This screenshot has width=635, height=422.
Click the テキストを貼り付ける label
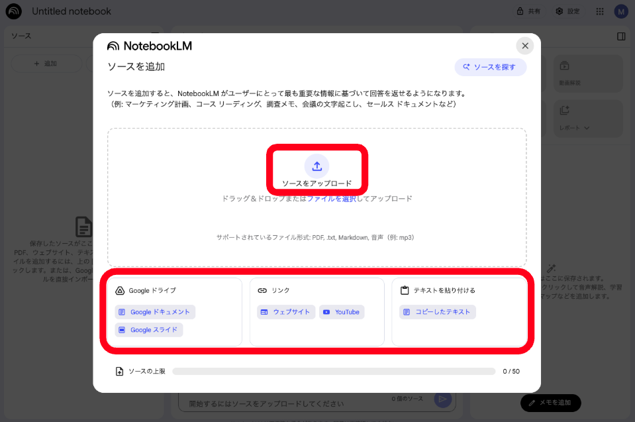tap(444, 290)
